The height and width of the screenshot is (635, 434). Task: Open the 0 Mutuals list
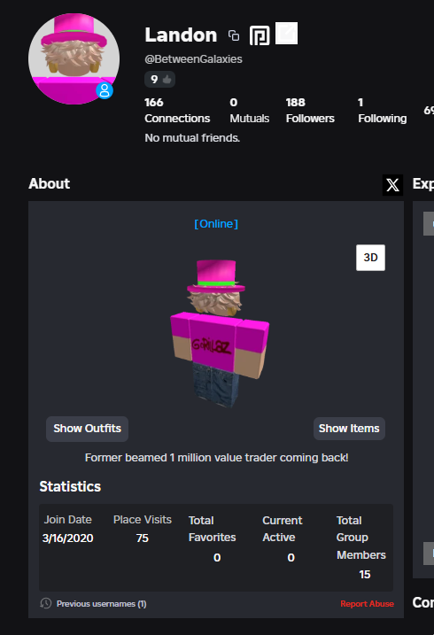pyautogui.click(x=250, y=110)
